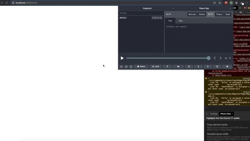Select the @@INIT action row
The width and height of the screenshot is (250, 141).
point(141,18)
